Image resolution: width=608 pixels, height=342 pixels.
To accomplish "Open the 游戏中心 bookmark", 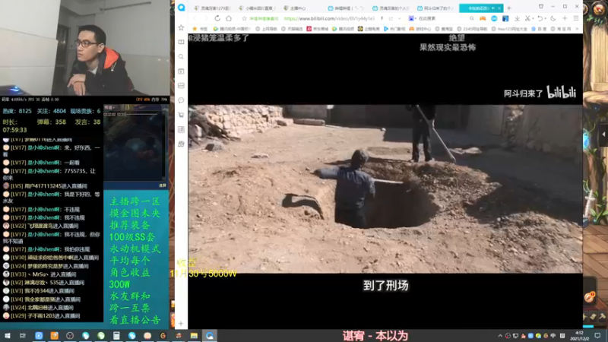I will coord(420,29).
